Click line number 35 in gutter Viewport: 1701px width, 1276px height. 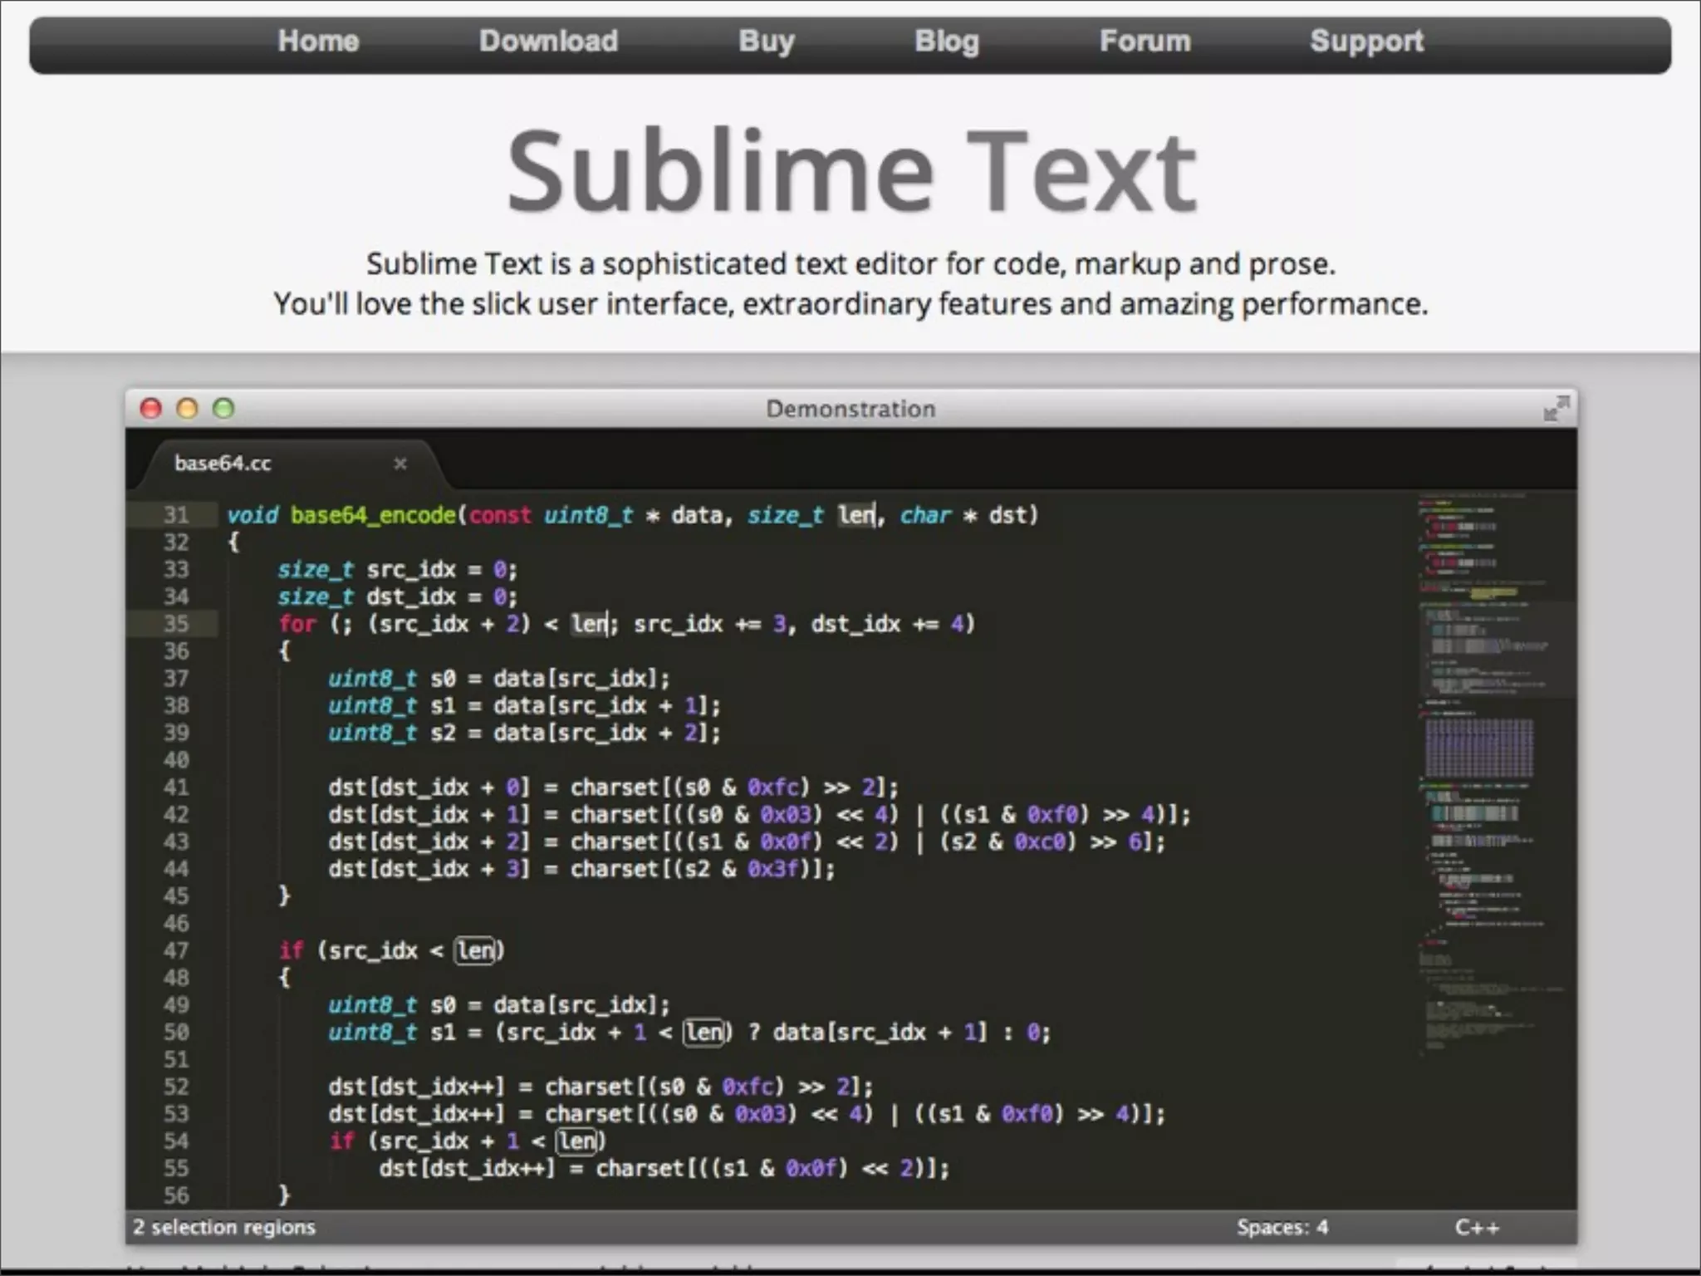pos(176,624)
